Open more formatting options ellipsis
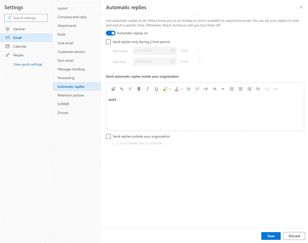Viewport: 308px width, 243px height. click(x=275, y=89)
